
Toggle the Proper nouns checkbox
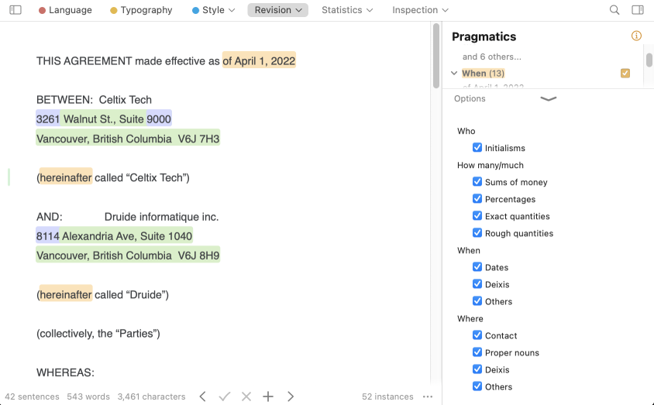click(477, 352)
